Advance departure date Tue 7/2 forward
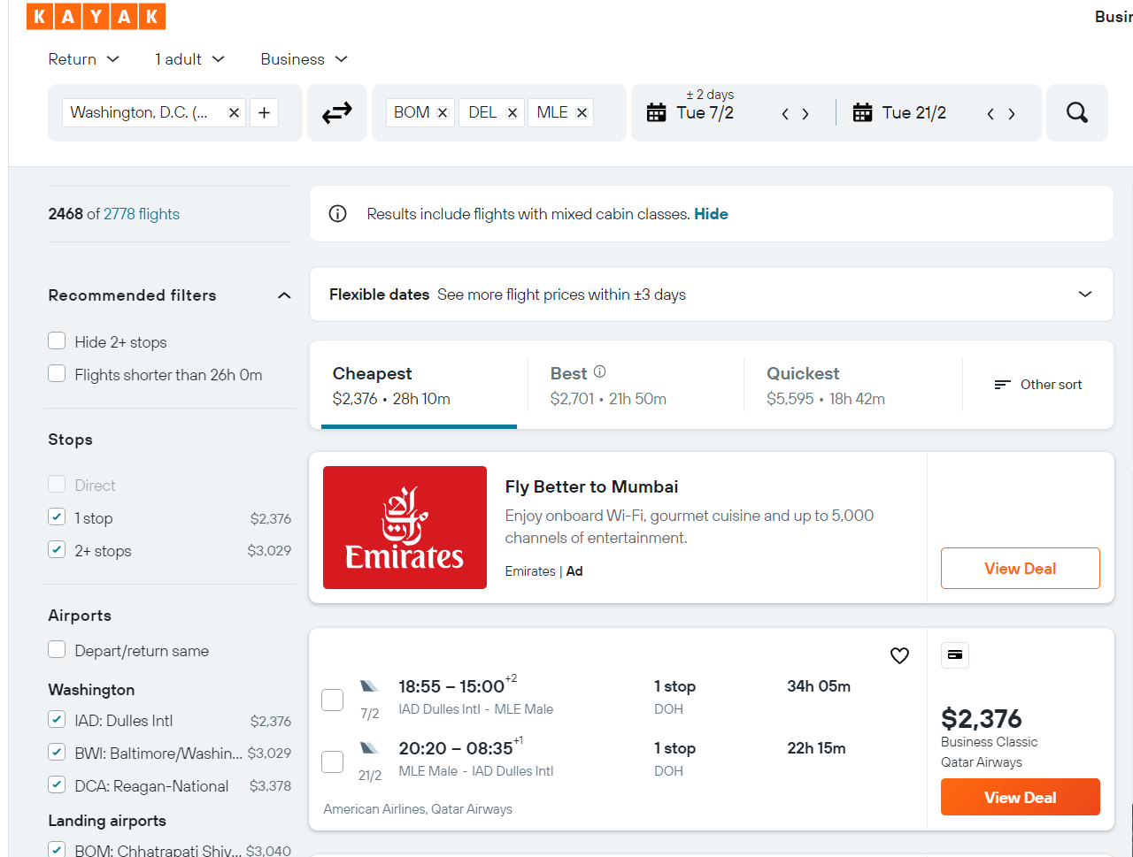Viewport: 1133px width, 857px height. (805, 113)
